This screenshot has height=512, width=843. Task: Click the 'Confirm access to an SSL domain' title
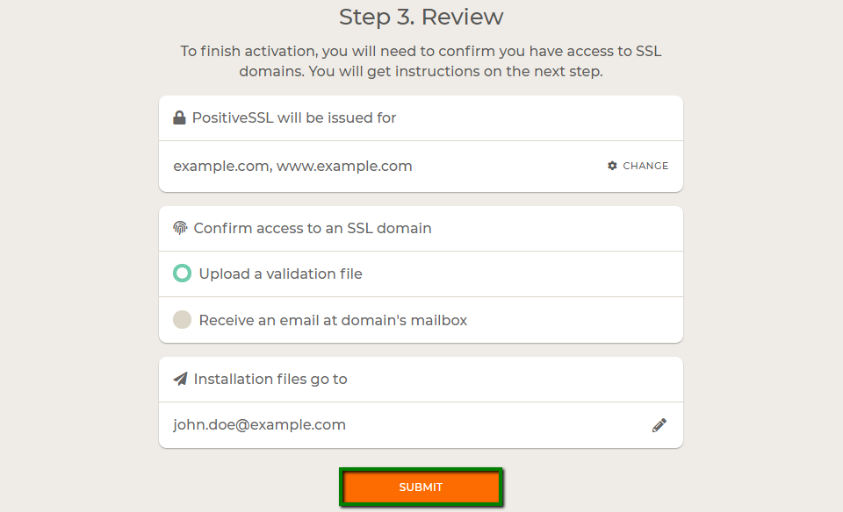(x=312, y=228)
